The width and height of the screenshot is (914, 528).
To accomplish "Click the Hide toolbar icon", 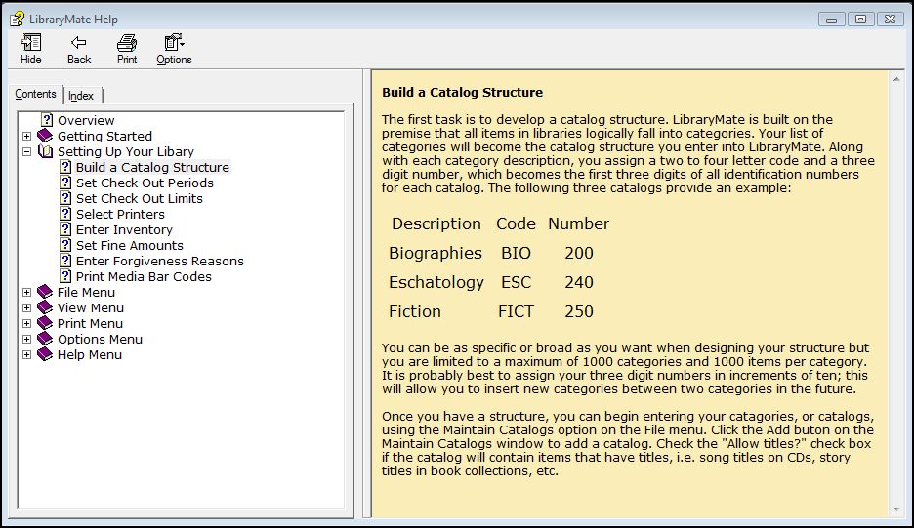I will pyautogui.click(x=31, y=43).
